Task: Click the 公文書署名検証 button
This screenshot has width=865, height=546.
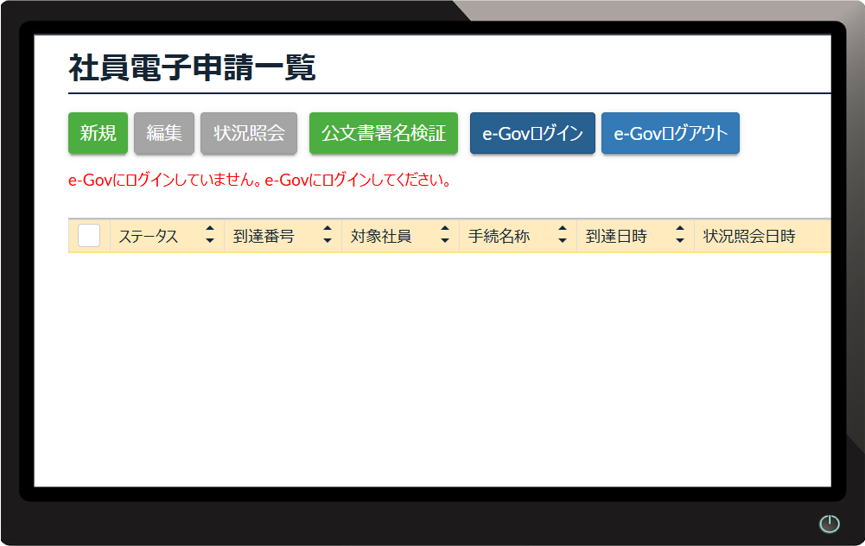Action: (383, 133)
